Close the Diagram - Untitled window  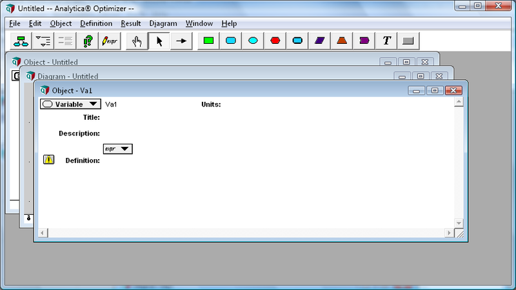439,76
